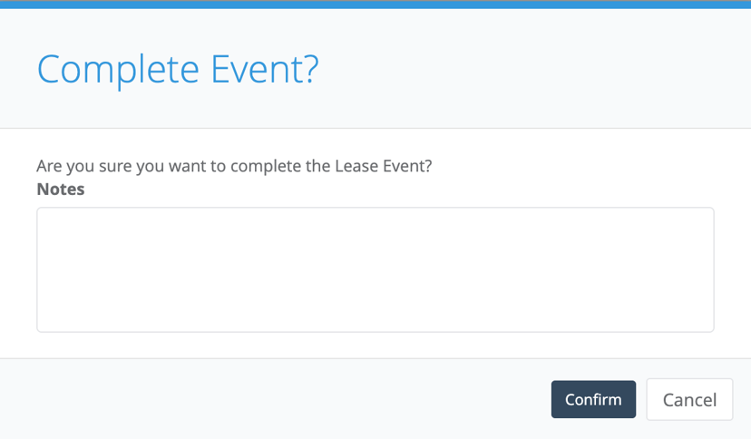
Task: Click the word Complete in the title
Action: 118,71
